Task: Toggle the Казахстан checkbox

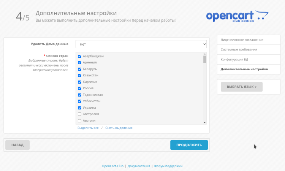Action: (80, 76)
